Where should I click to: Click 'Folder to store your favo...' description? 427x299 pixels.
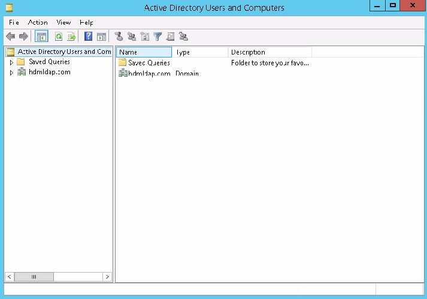(x=270, y=63)
